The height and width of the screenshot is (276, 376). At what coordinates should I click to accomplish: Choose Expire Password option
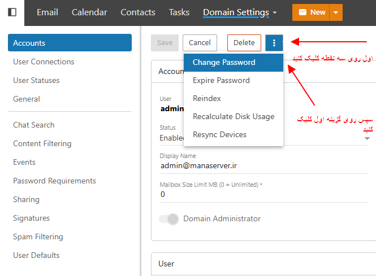tap(234, 81)
